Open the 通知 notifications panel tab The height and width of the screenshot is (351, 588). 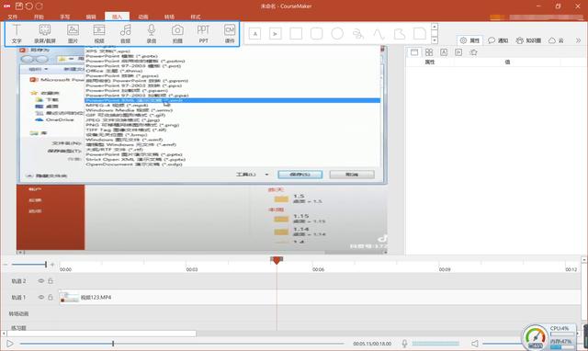498,40
